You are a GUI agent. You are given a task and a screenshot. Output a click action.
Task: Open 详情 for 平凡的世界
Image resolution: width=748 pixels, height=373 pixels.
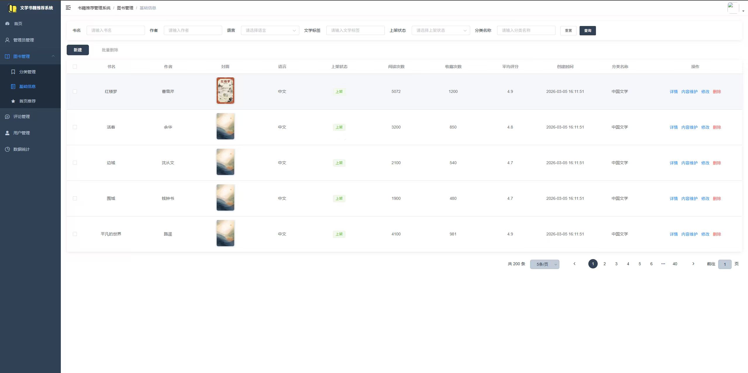[x=674, y=234]
